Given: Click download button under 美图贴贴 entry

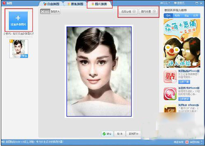Looking at the screenshot, I should coord(184,82).
